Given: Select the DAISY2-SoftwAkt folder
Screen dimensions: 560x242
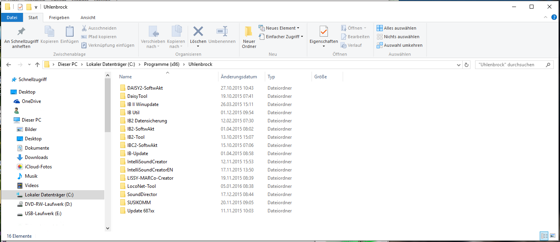Looking at the screenshot, I should coord(145,88).
